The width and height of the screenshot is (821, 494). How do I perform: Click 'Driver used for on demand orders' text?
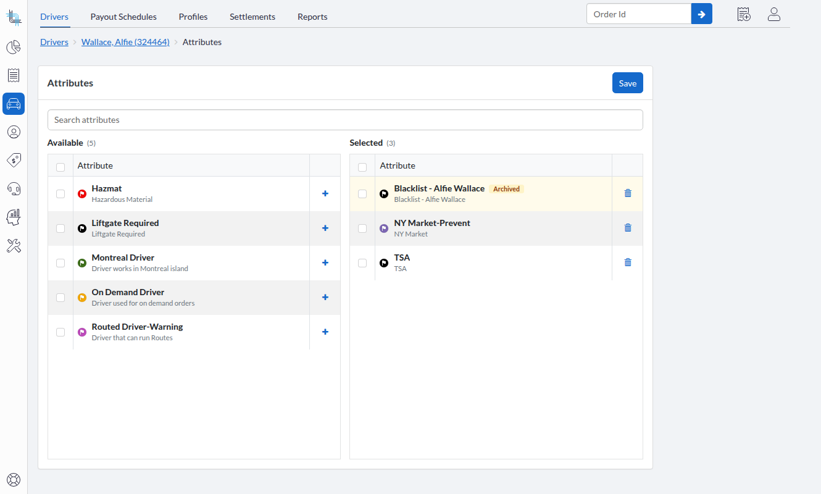tap(143, 303)
